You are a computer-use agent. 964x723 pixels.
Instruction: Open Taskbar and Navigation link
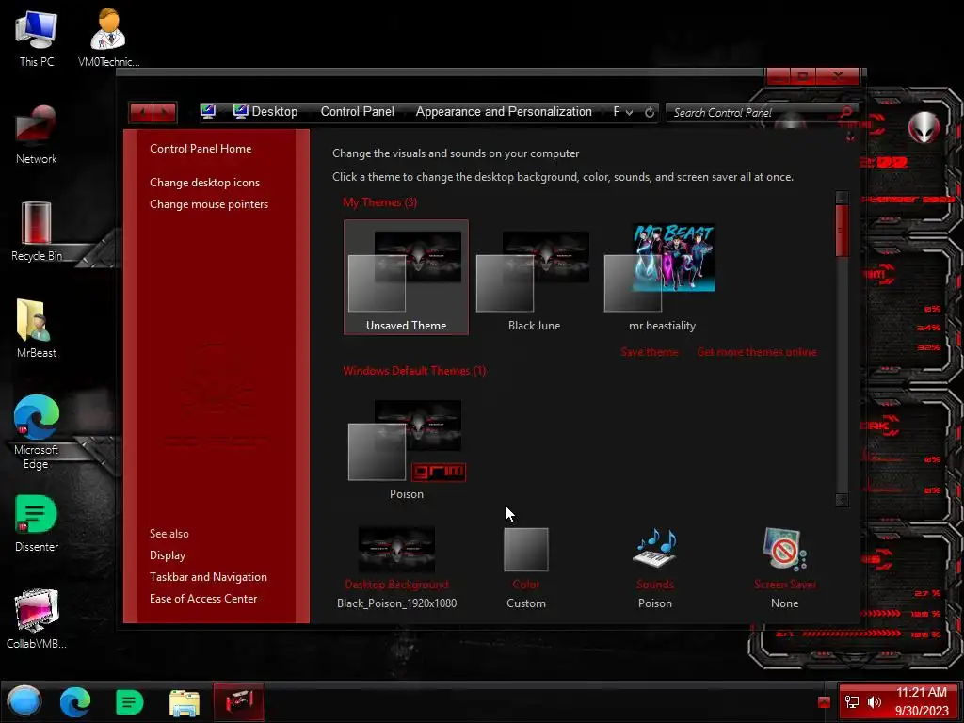(208, 577)
